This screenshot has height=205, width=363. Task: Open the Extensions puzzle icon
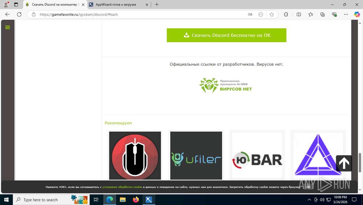(x=286, y=14)
